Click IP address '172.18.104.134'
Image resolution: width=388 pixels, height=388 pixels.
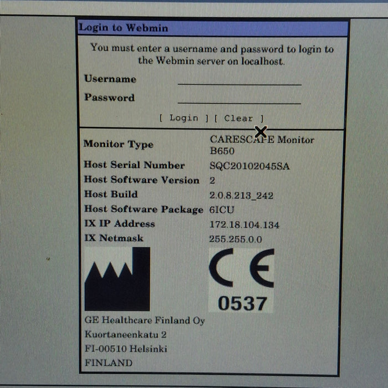[x=244, y=224]
